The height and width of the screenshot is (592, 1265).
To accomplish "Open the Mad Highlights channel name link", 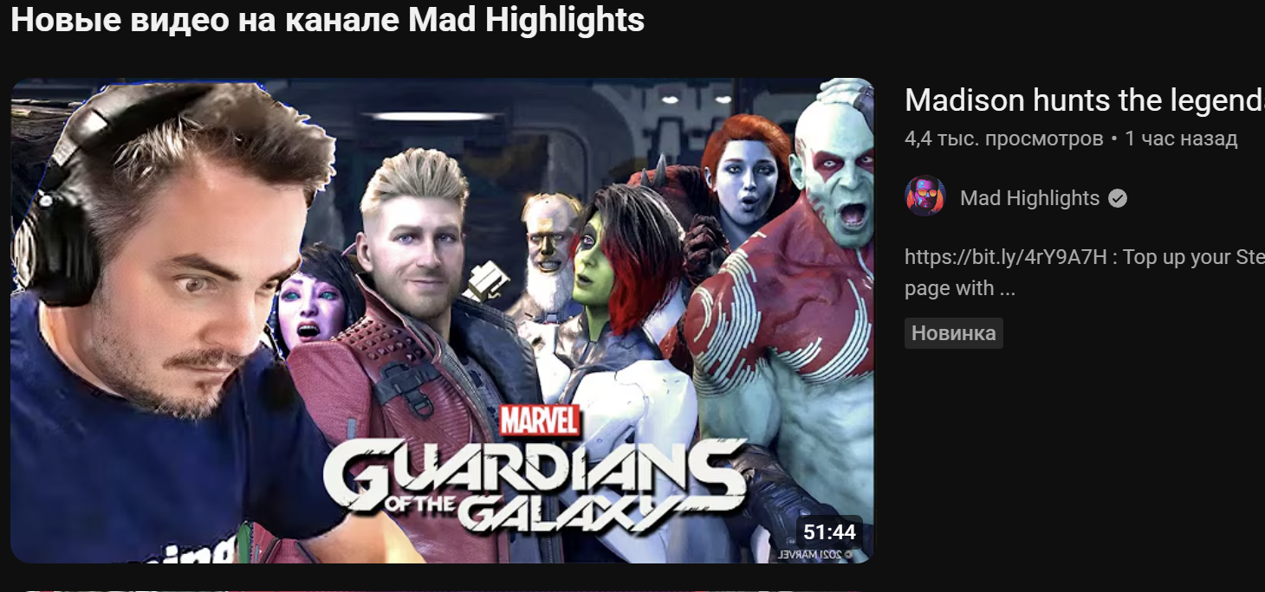I will click(x=1029, y=198).
